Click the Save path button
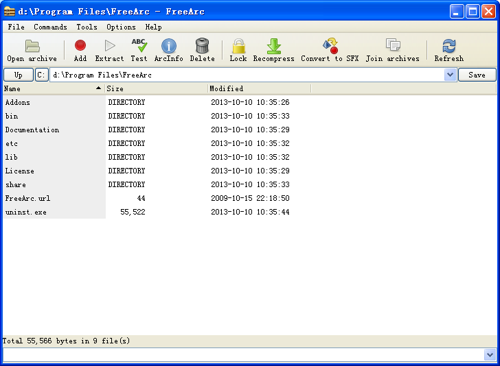 point(477,75)
